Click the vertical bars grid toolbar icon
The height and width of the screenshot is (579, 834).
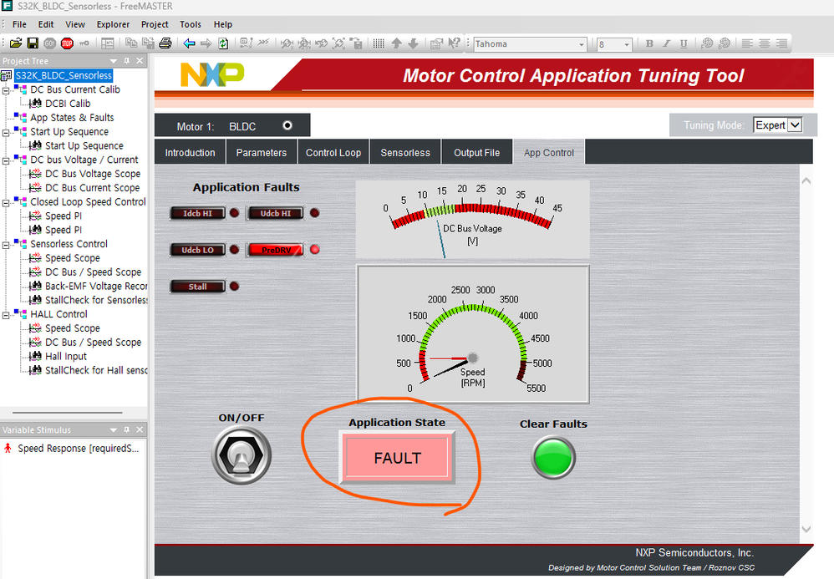click(379, 43)
